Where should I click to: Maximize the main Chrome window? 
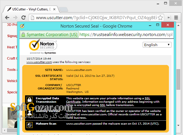[x=166, y=3]
